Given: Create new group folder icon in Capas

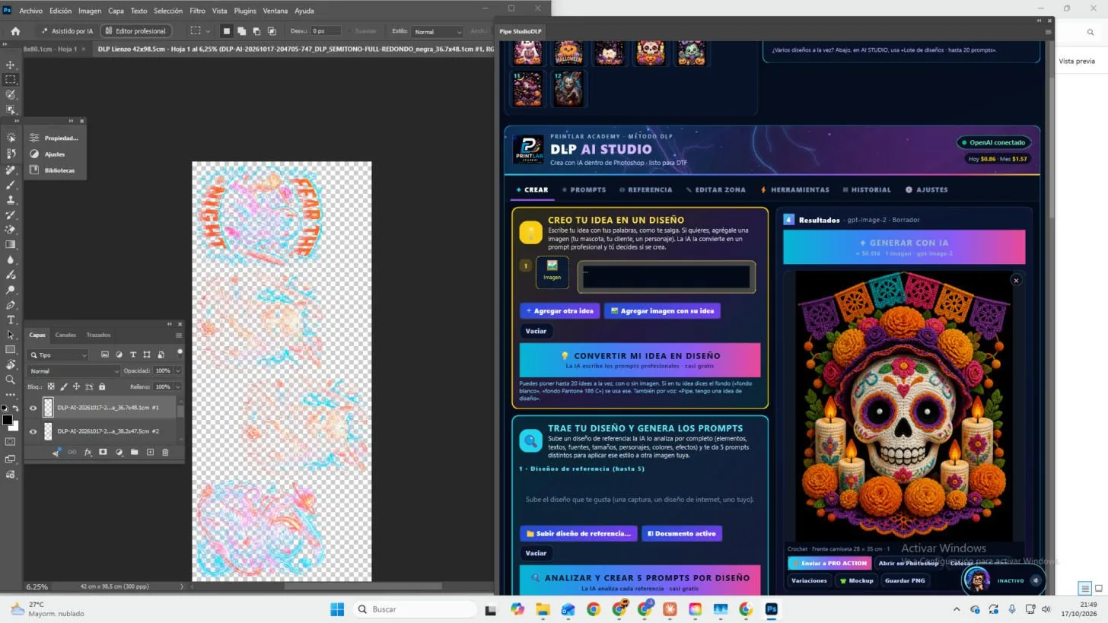Looking at the screenshot, I should (x=134, y=452).
